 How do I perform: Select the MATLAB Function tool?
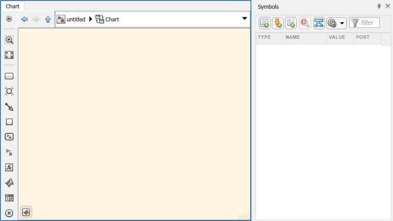click(9, 183)
